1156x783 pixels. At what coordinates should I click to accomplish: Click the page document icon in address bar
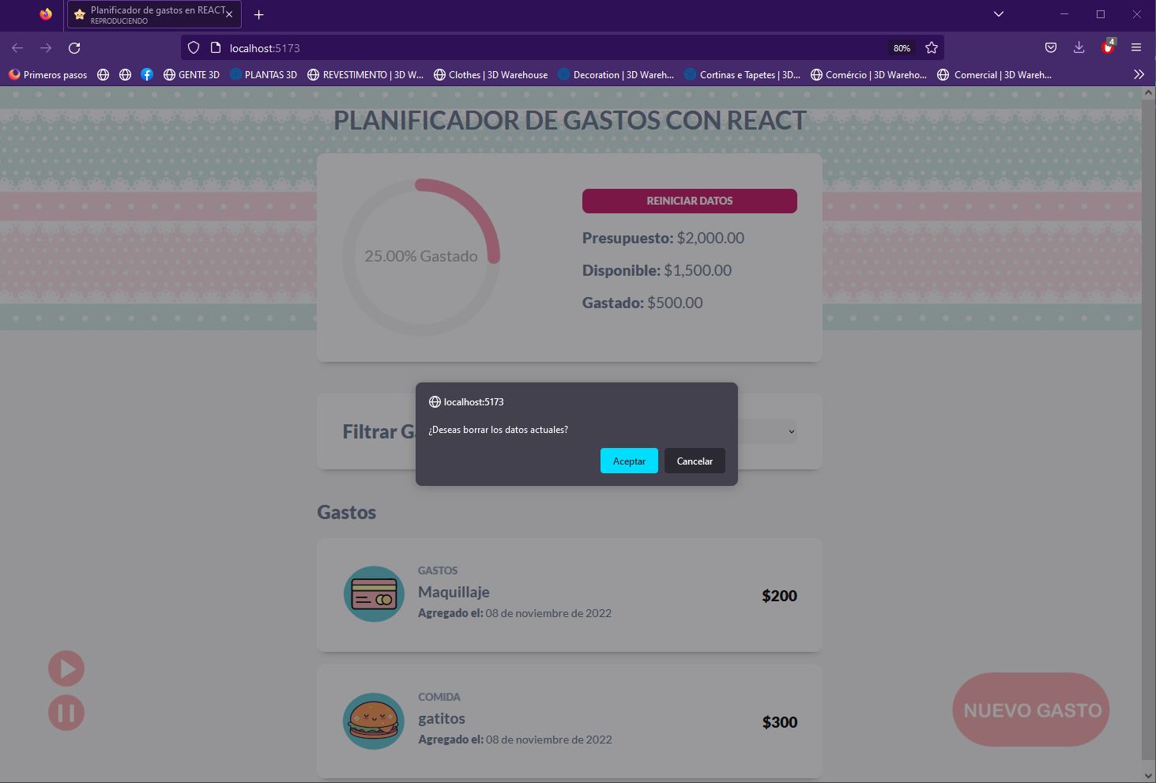[x=215, y=48]
